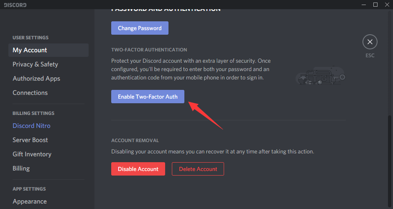Maximize the Discord window

[x=375, y=5]
